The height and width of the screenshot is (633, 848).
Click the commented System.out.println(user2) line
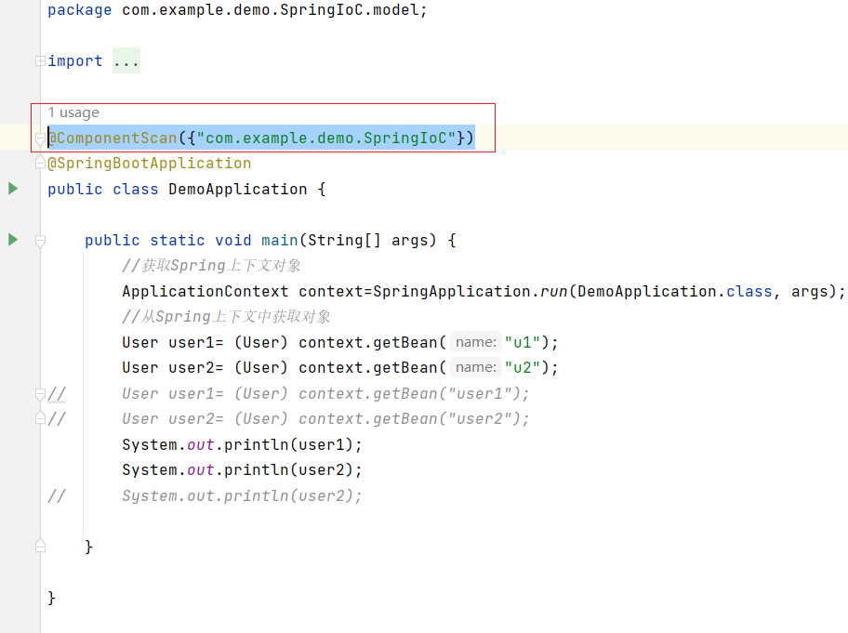click(x=243, y=495)
